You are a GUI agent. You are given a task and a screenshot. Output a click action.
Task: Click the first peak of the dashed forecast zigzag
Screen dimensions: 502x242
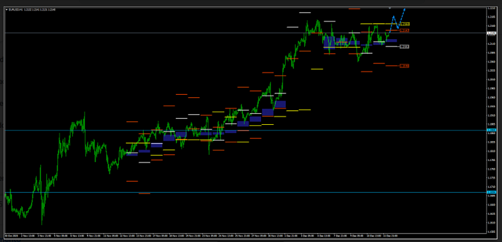[394, 16]
